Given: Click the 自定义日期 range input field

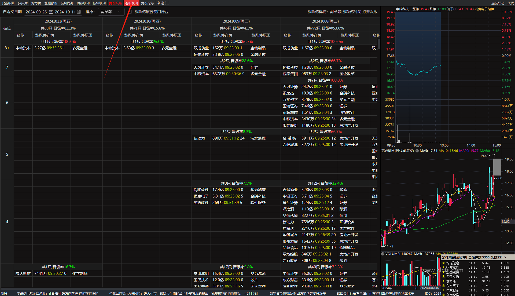Looking at the screenshot, I should click(51, 12).
